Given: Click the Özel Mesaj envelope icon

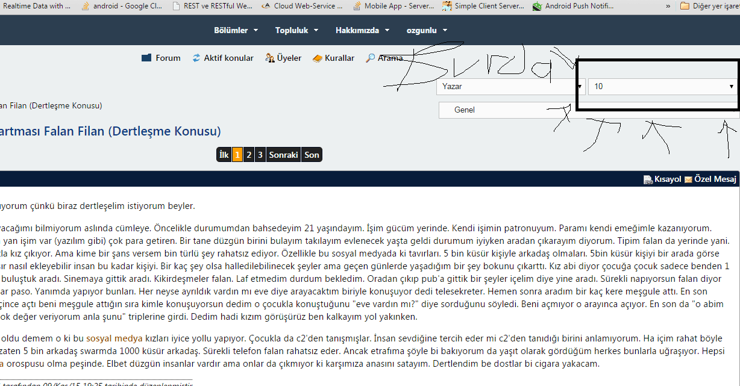Looking at the screenshot, I should [x=688, y=179].
